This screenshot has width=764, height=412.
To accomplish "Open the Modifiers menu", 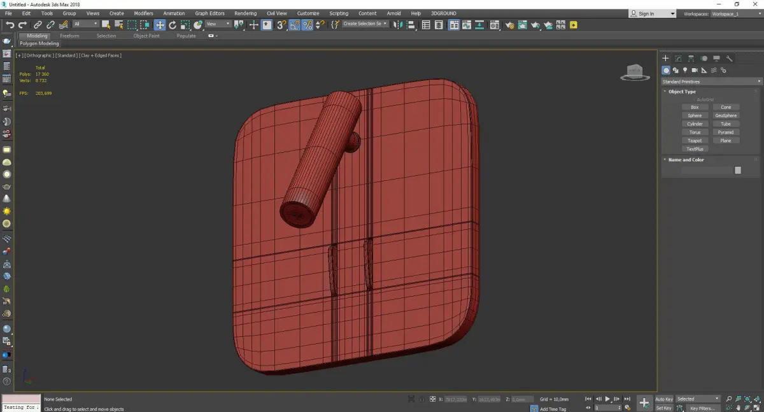I will coord(143,13).
